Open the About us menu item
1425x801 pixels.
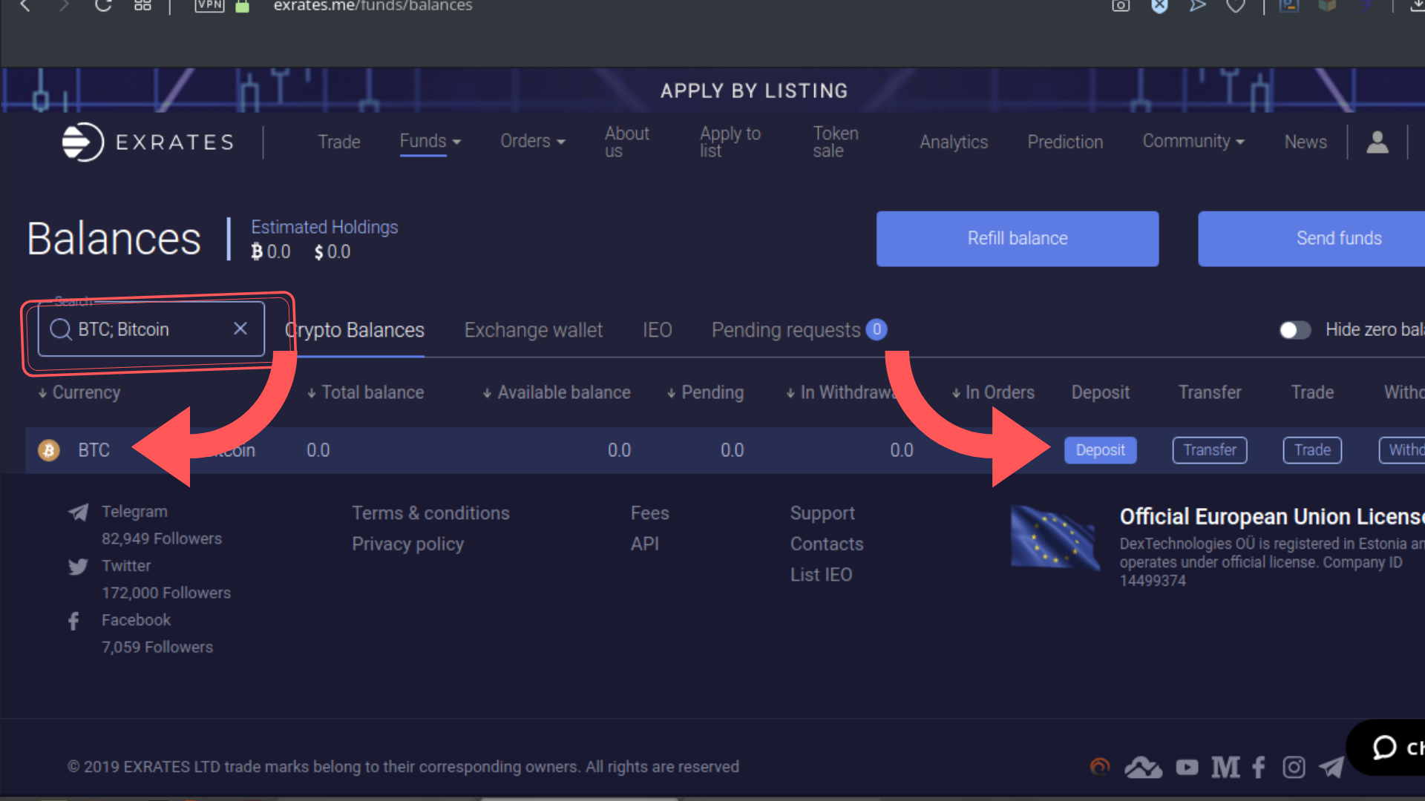point(627,142)
